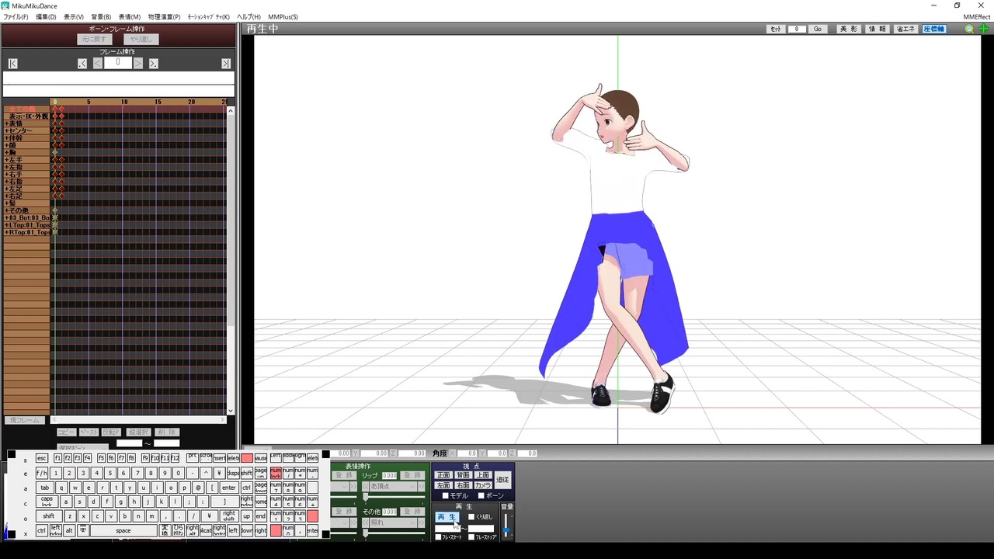Click the 再生 play button
994x559 pixels.
coord(447,517)
